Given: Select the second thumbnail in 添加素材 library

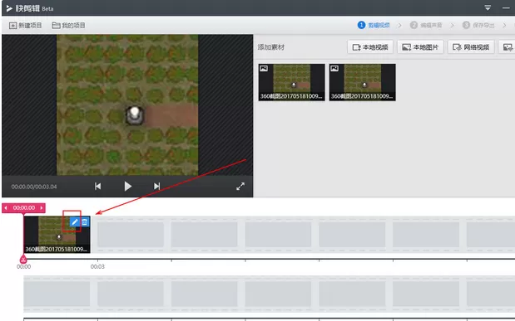Looking at the screenshot, I should coord(362,82).
